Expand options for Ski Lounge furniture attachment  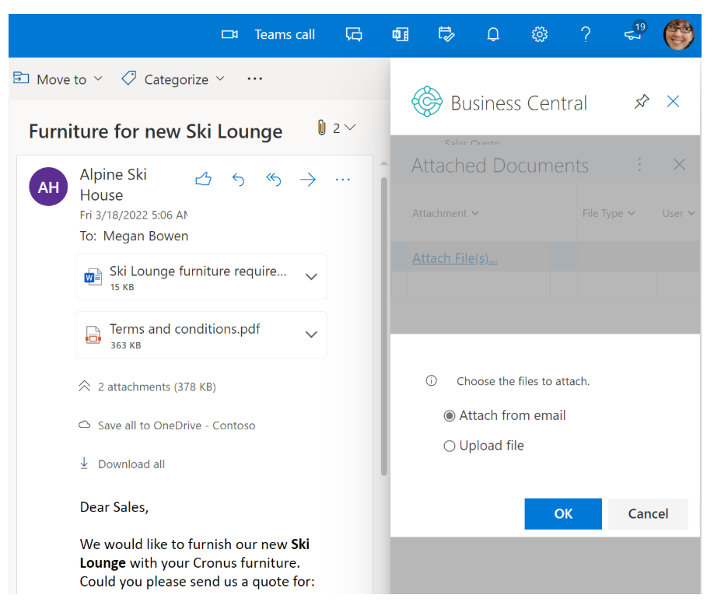[311, 276]
